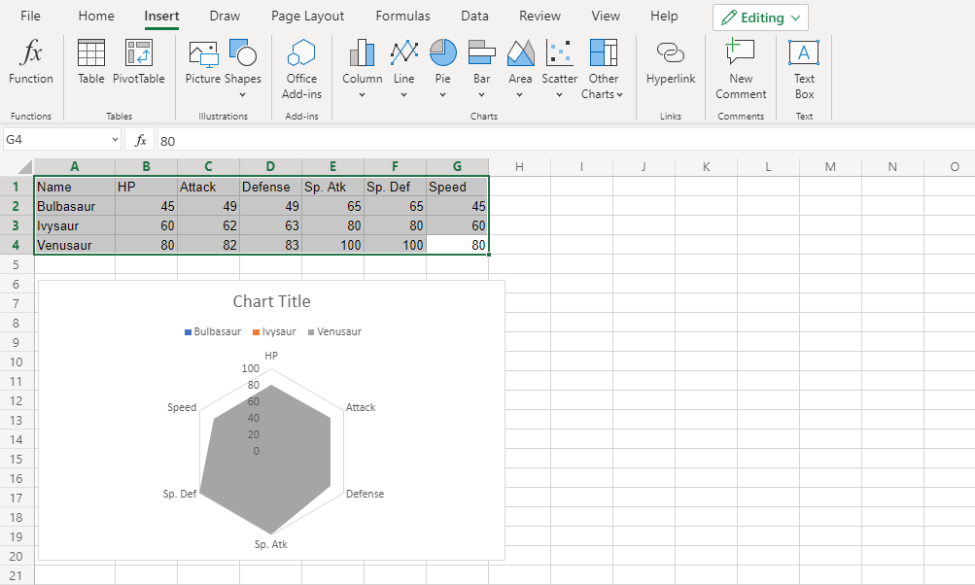Image resolution: width=975 pixels, height=585 pixels.
Task: Add a New Comment
Action: pyautogui.click(x=741, y=69)
